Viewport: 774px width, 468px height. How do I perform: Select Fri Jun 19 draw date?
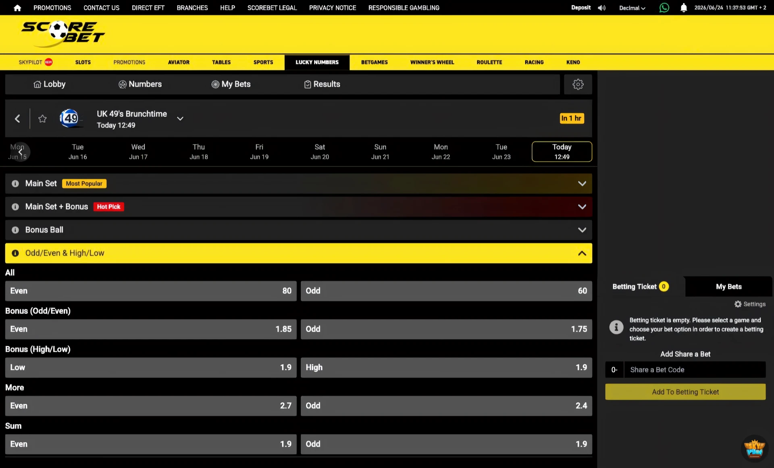pyautogui.click(x=259, y=152)
